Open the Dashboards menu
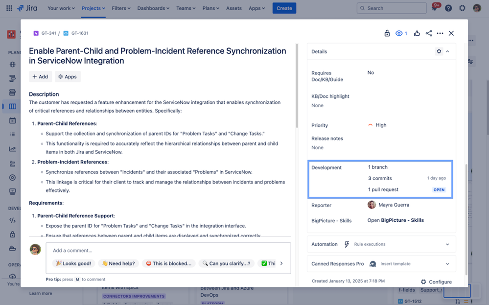 point(153,8)
